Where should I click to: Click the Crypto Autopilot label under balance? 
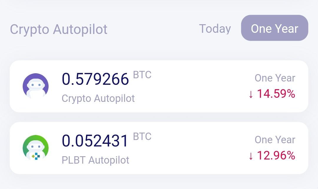[98, 98]
